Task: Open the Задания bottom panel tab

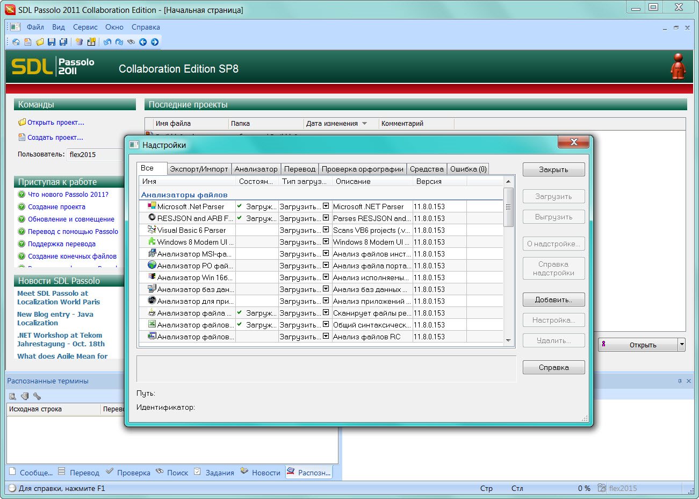Action: coord(214,472)
